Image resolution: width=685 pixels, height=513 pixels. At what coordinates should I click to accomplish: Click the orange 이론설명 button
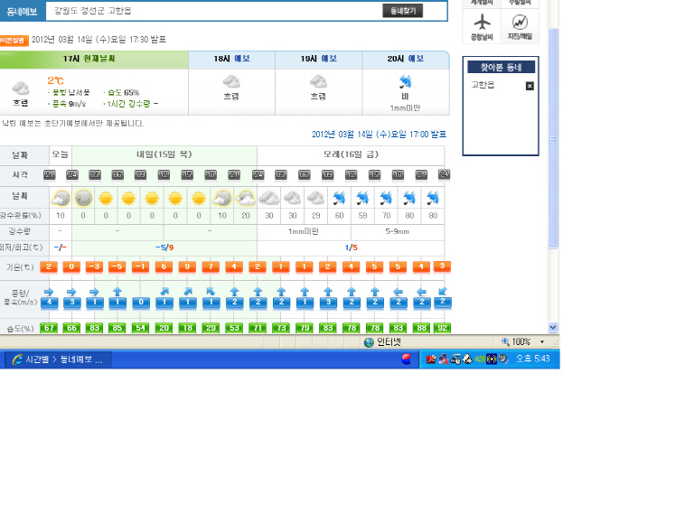point(14,40)
